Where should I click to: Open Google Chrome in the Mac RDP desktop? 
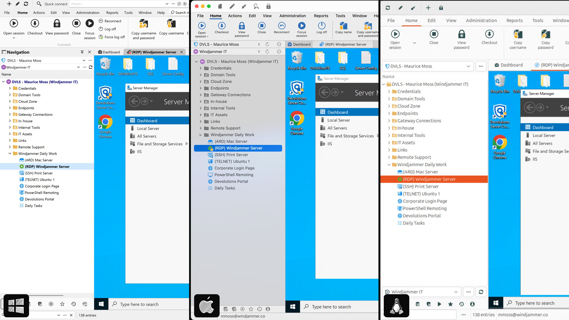pyautogui.click(x=297, y=123)
